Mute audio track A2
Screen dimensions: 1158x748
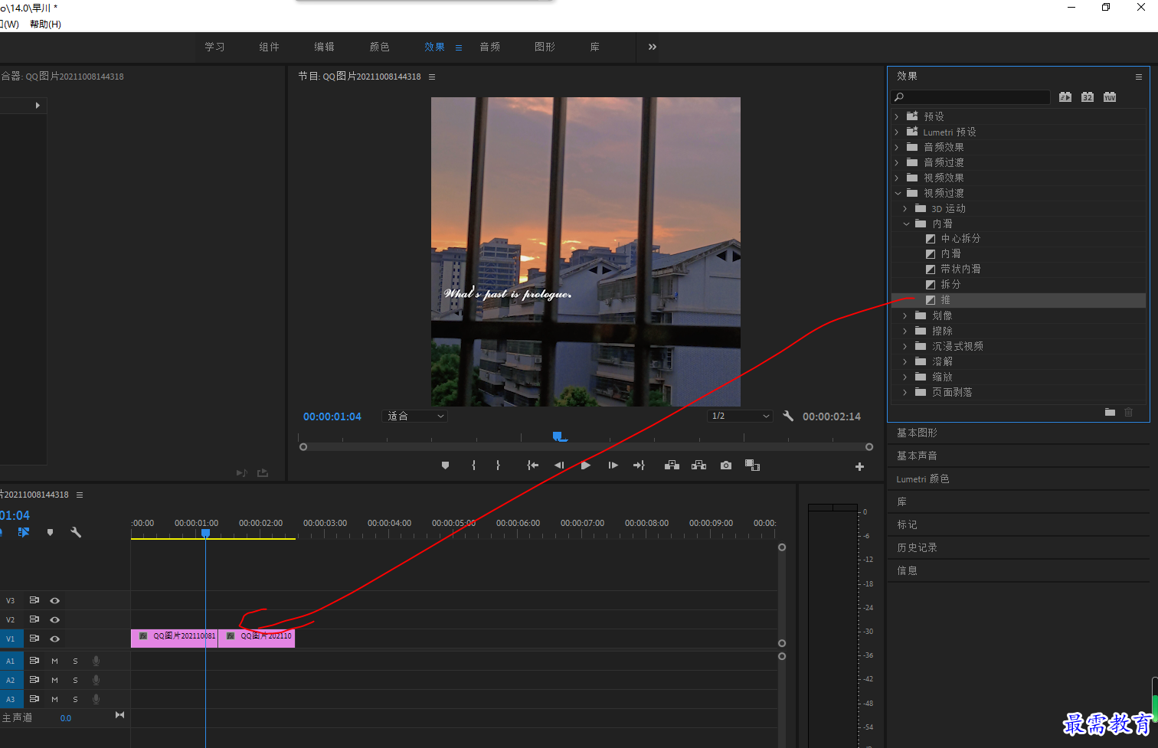54,680
